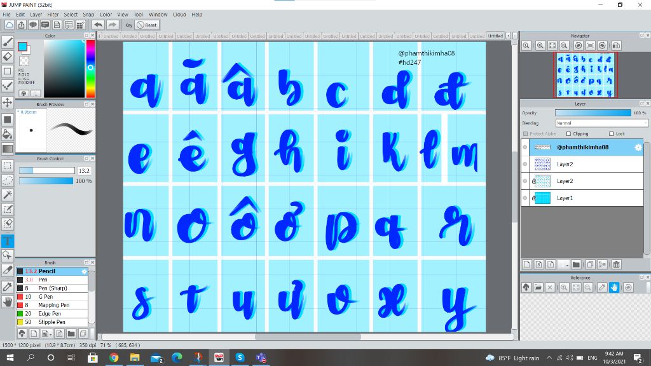Click the Key button
The height and width of the screenshot is (366, 651).
tap(128, 25)
